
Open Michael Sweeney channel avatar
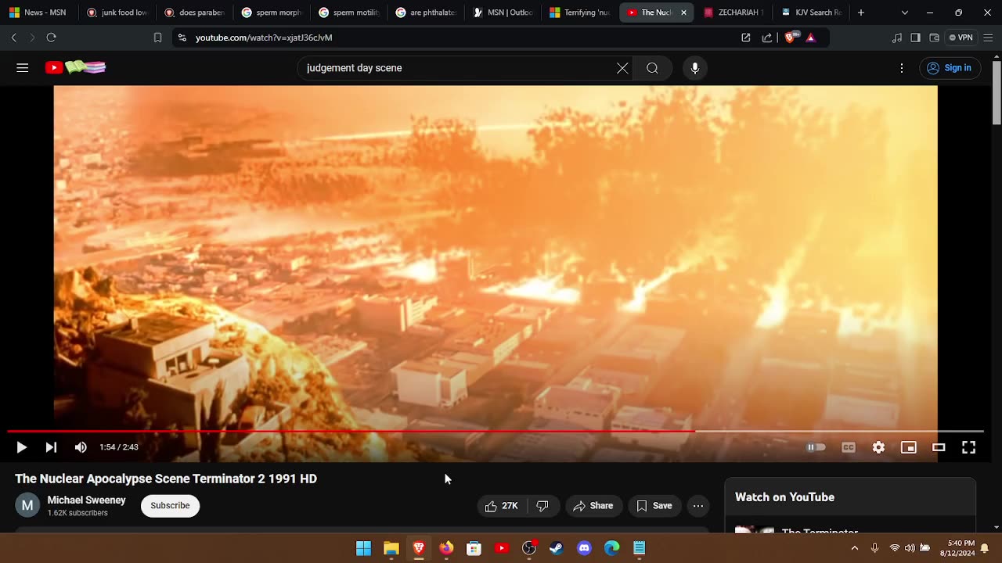click(27, 505)
